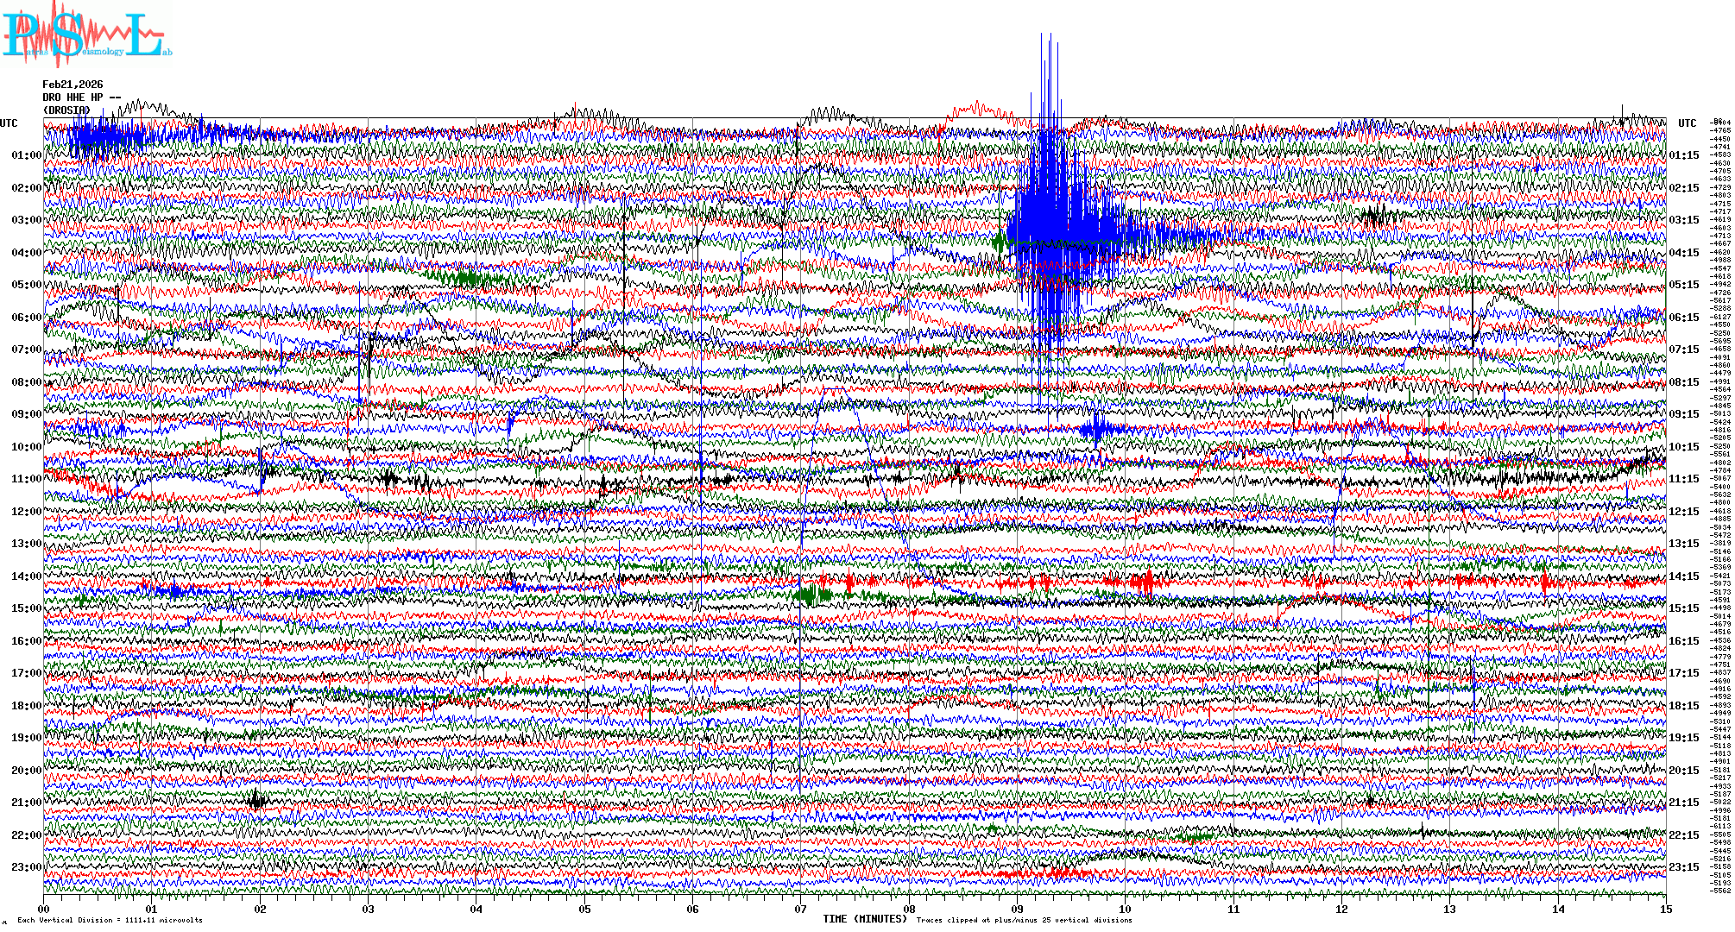The width and height of the screenshot is (1735, 932).
Task: Click the 06:15 time label on right
Action: tap(1683, 318)
